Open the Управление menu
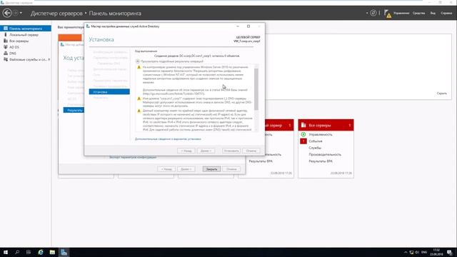 tap(401, 13)
